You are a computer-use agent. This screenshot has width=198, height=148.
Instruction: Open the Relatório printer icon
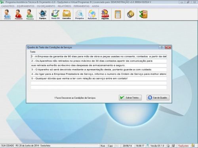[92, 15]
